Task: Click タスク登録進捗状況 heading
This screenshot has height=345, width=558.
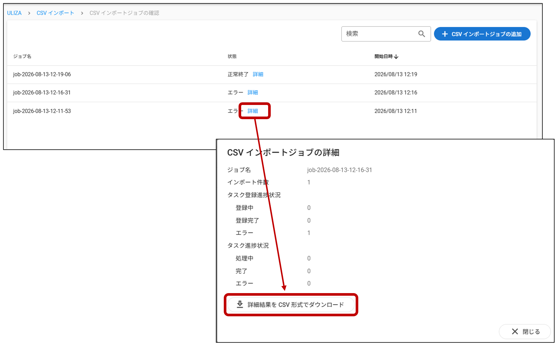Action: coord(254,195)
